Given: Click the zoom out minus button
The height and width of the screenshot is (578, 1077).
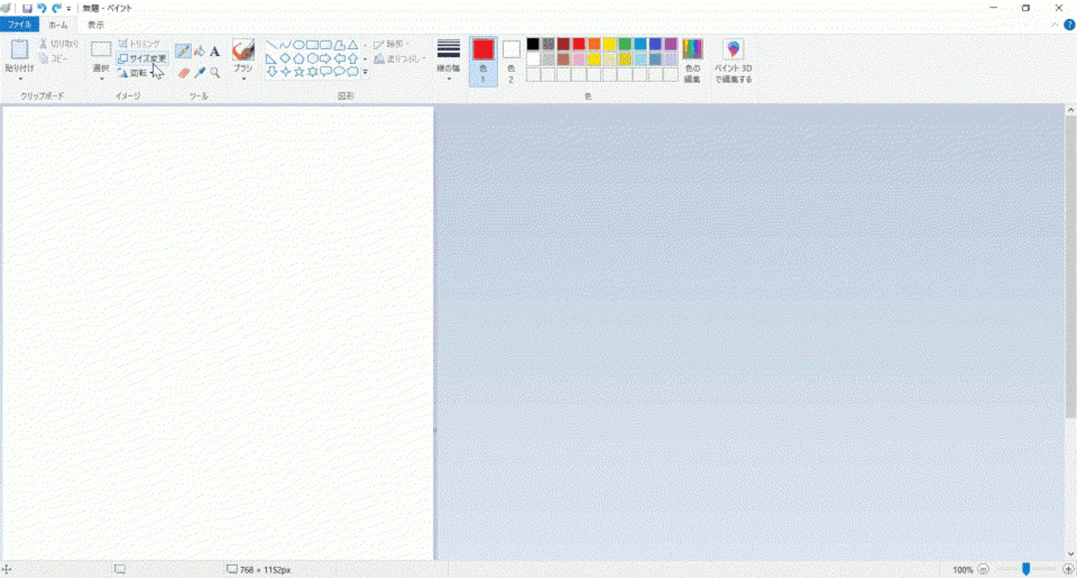Looking at the screenshot, I should point(983,570).
